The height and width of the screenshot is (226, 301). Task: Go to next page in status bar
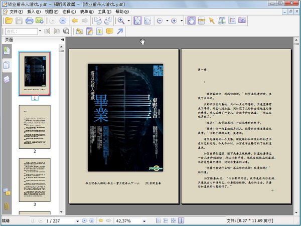click(x=84, y=220)
